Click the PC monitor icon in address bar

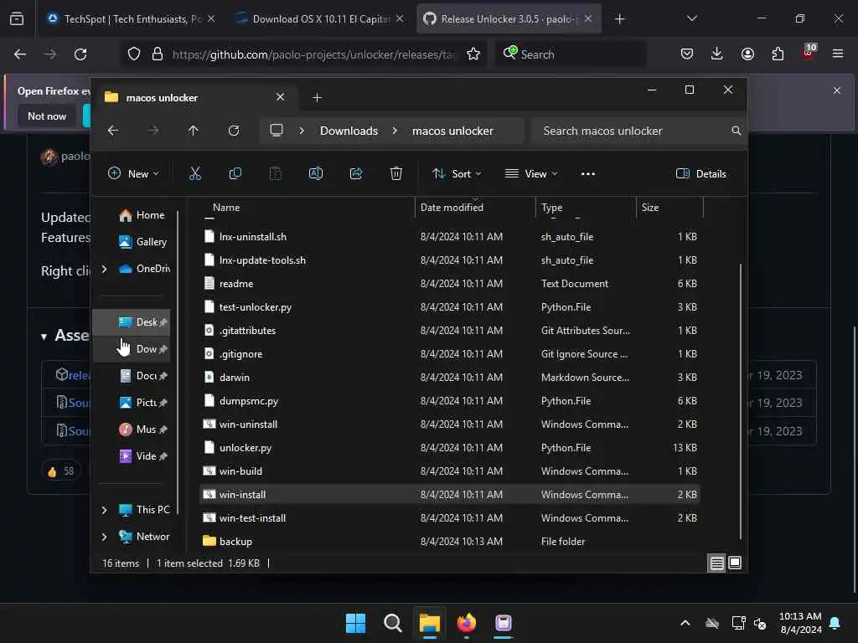coord(277,130)
